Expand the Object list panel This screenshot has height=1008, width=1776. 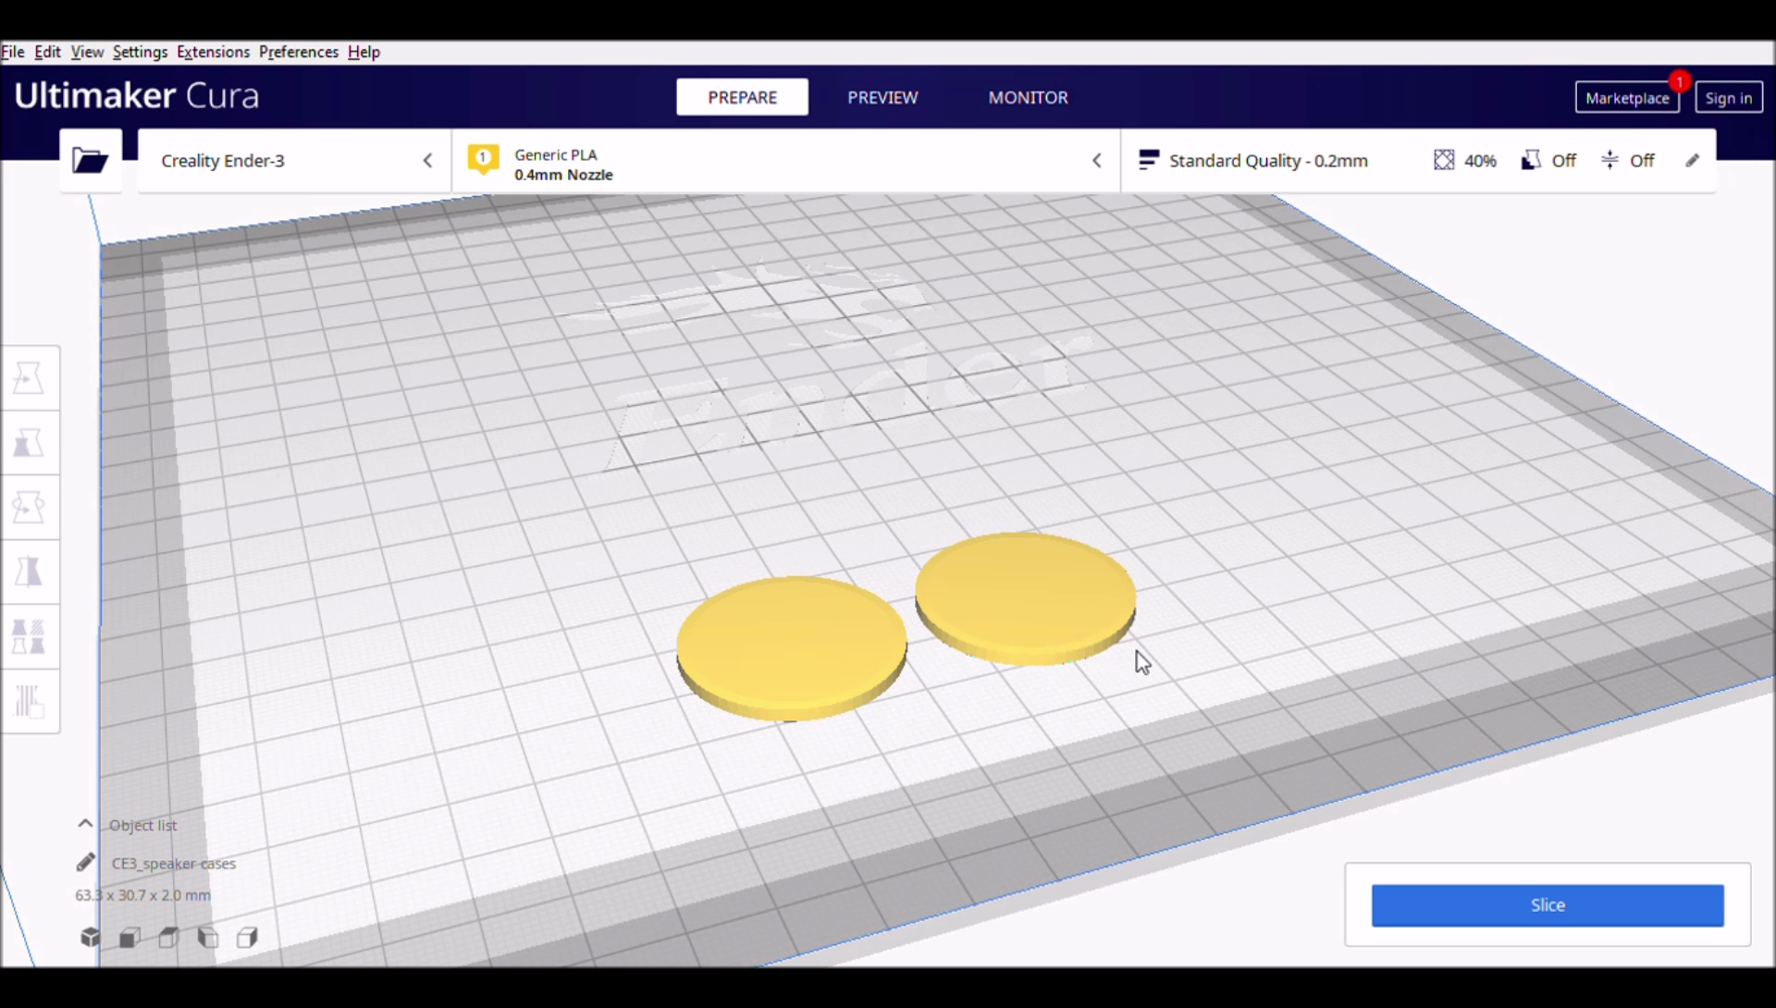pos(85,824)
